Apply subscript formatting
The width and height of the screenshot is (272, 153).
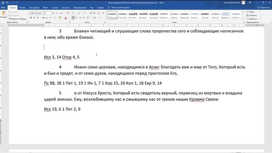(47, 18)
